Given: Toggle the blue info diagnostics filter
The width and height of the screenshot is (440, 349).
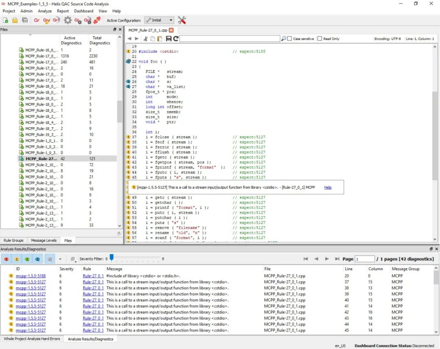Looking at the screenshot, I should 37,259.
